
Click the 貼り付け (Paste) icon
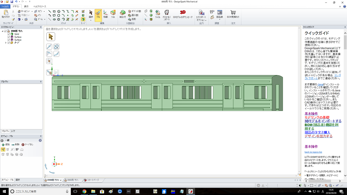[x=6, y=14]
